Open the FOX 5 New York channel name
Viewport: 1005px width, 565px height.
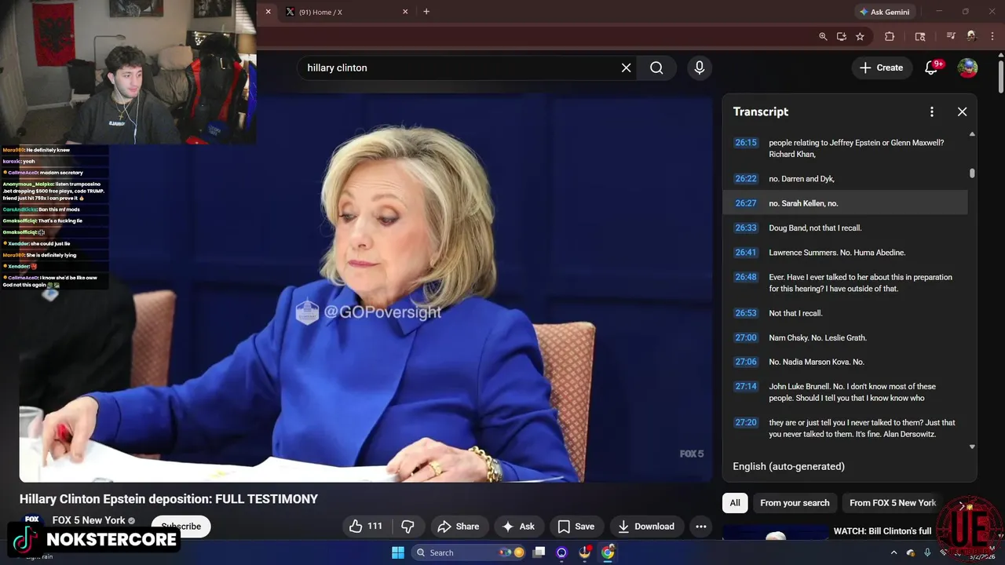(x=89, y=520)
